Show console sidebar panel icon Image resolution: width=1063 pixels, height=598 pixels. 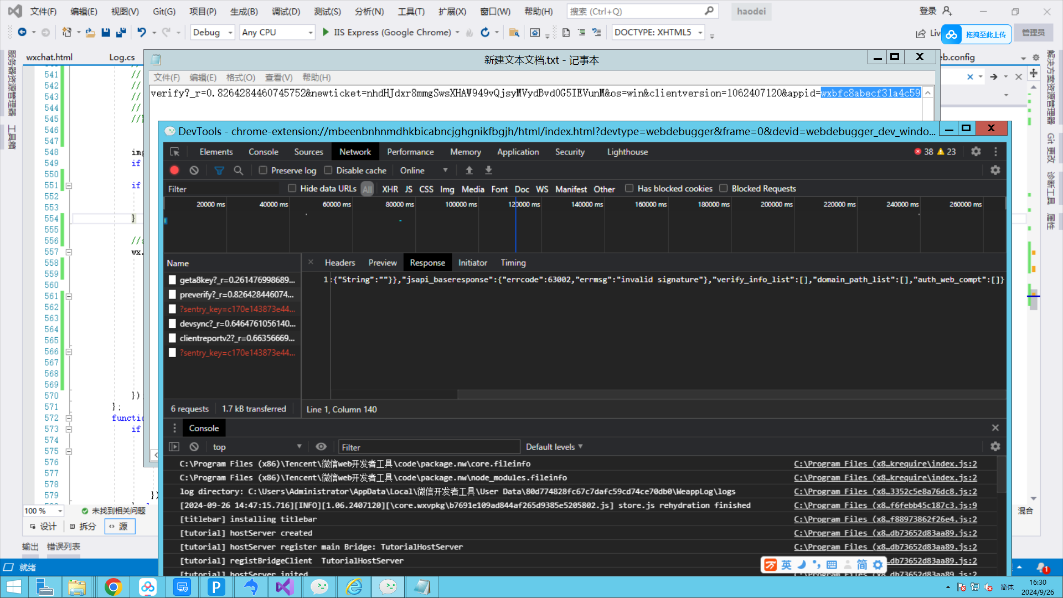coord(174,447)
